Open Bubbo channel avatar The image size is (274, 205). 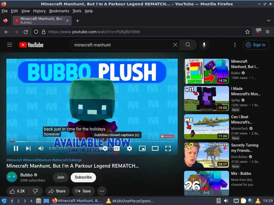pos(12,177)
